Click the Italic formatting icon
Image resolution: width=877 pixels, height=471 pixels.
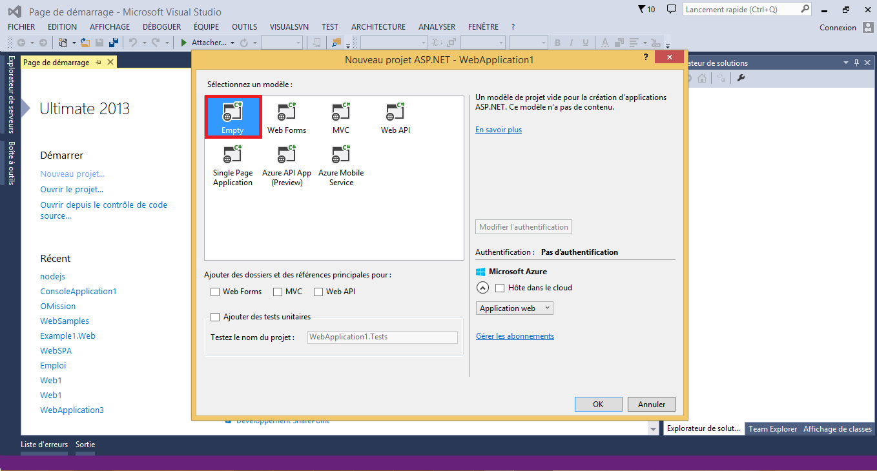572,43
